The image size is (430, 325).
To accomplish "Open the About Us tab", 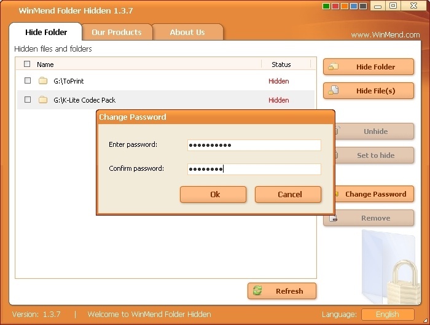I will coord(187,32).
